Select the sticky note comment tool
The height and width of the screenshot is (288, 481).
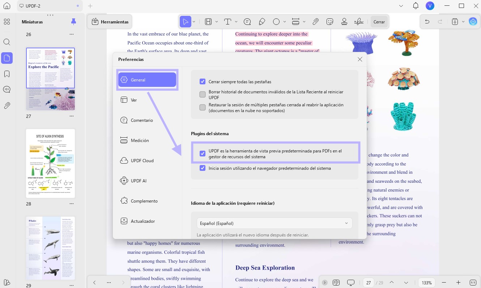coord(247,22)
